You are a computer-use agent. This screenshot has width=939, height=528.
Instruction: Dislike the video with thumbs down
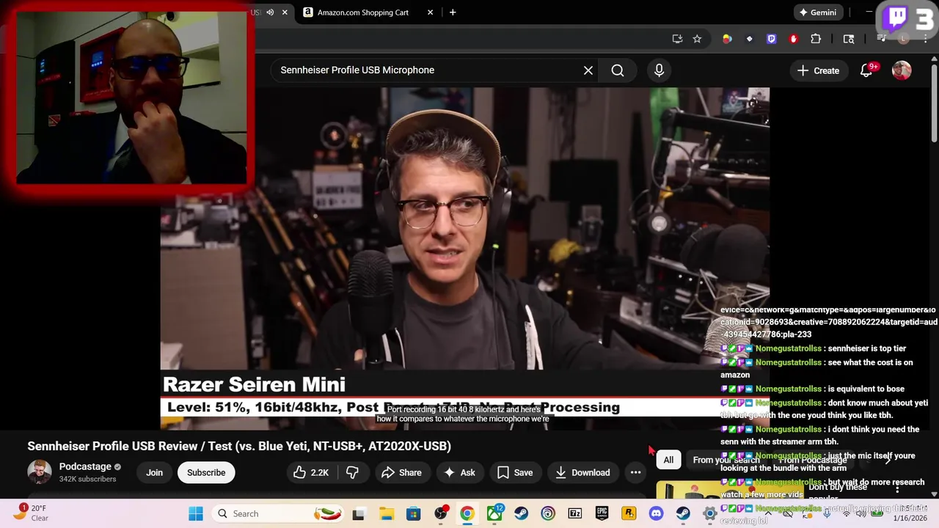tap(352, 472)
